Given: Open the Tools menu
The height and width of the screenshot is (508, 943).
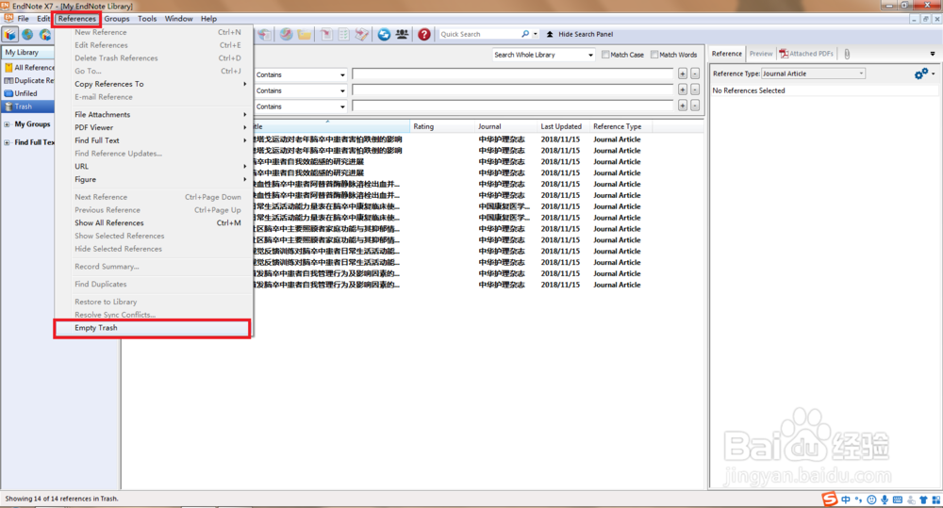Looking at the screenshot, I should tap(147, 19).
